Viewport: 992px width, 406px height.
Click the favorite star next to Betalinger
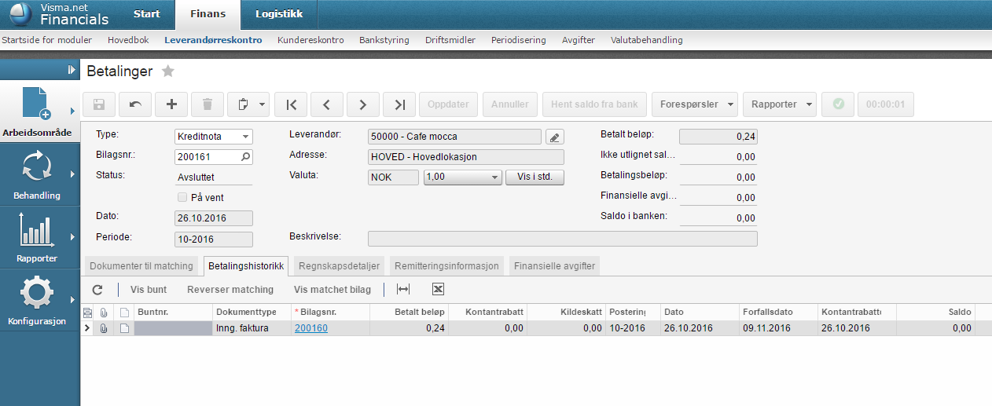[x=167, y=71]
